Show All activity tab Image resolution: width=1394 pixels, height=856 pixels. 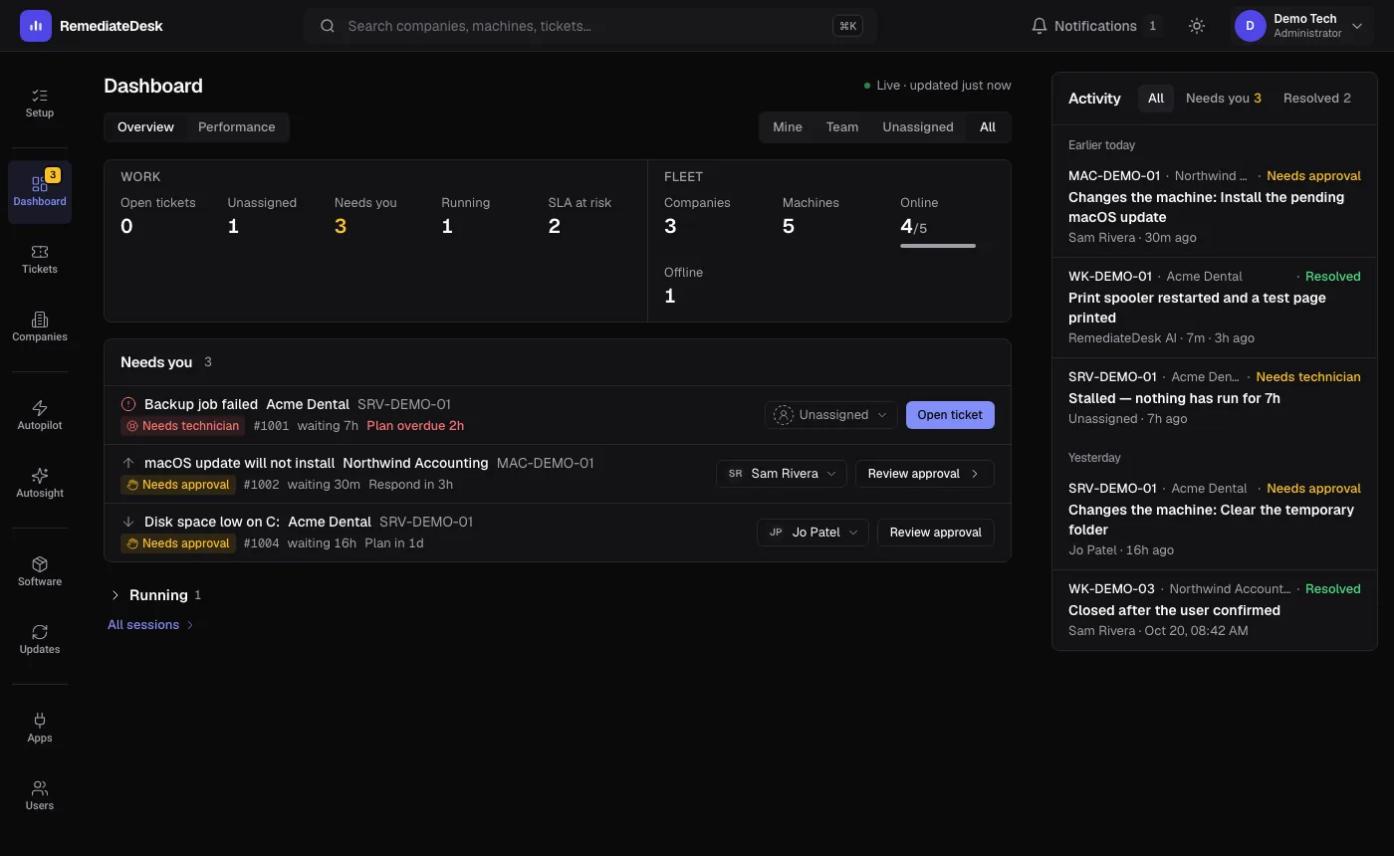[x=1156, y=99]
